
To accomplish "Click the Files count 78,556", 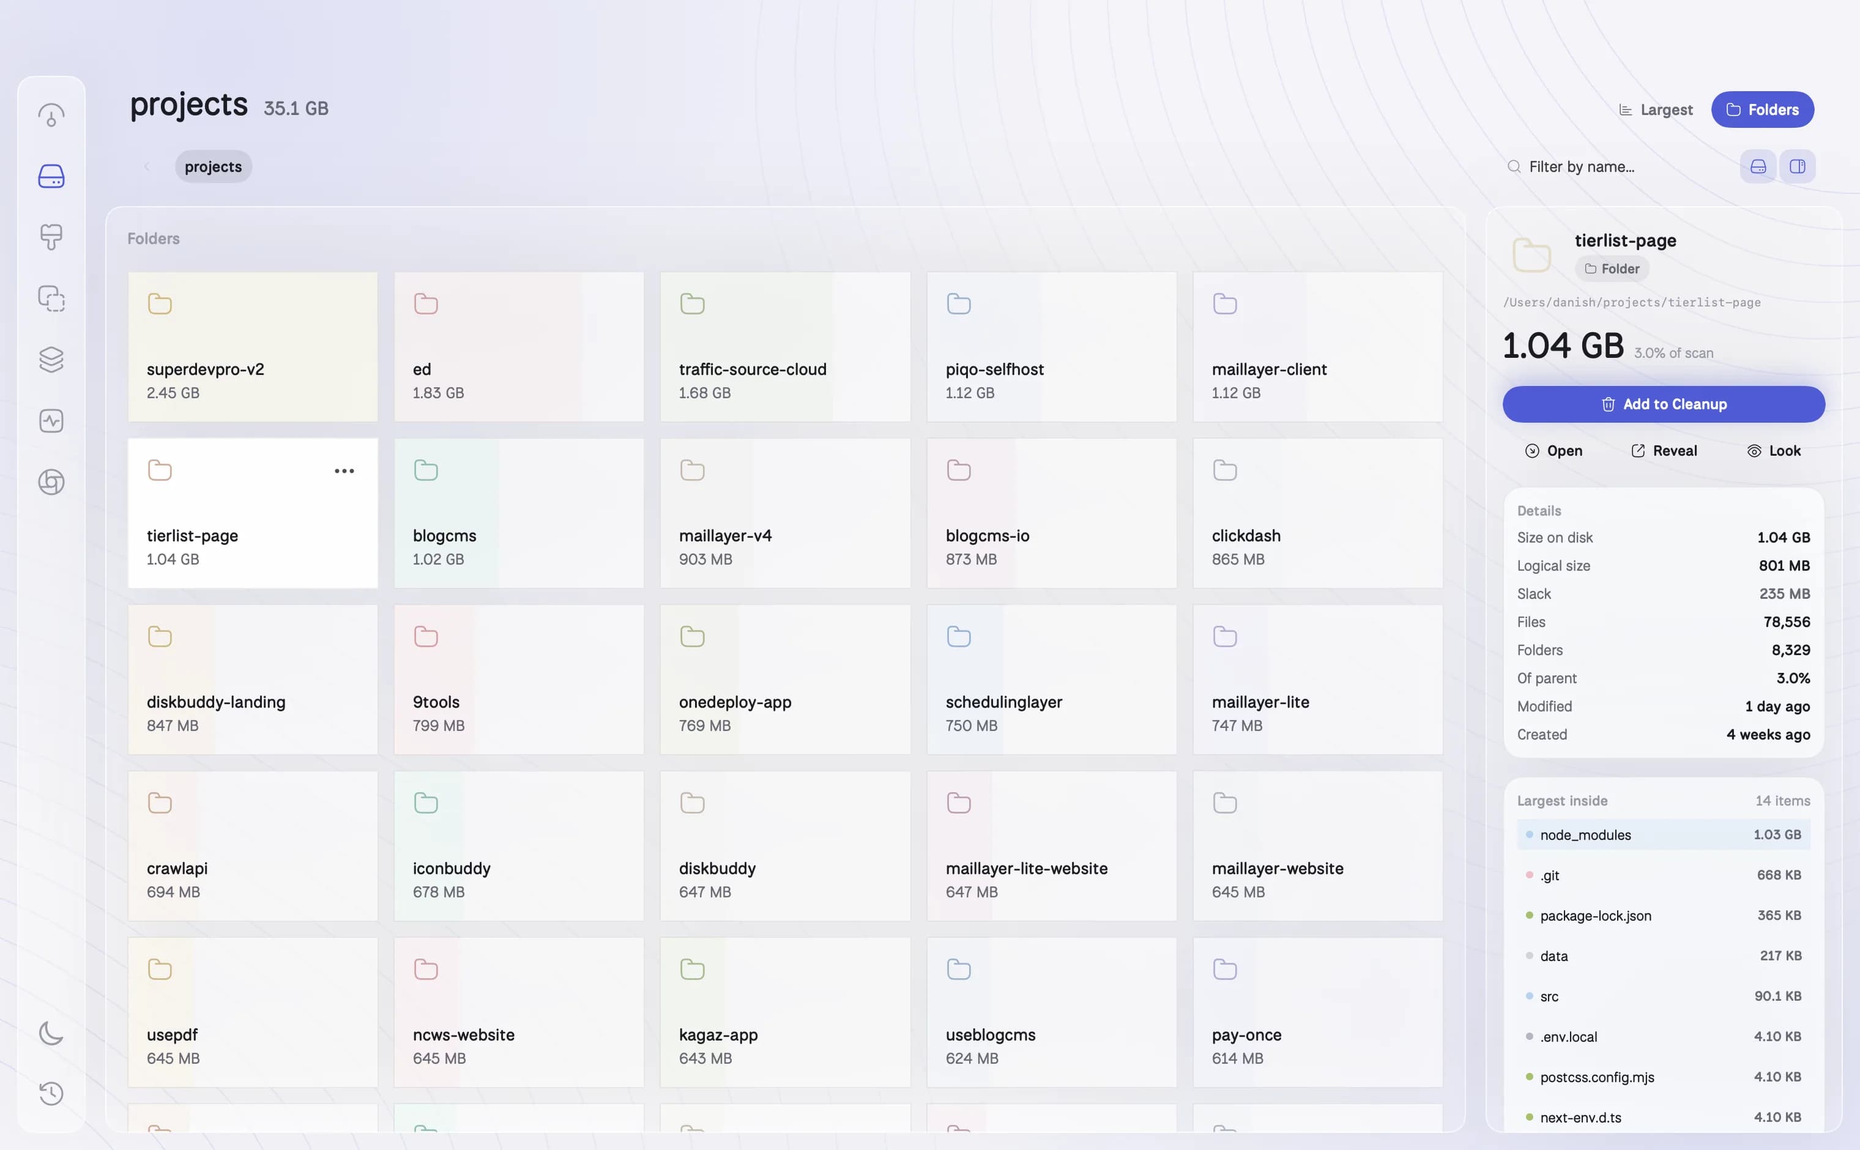I will coord(1786,622).
